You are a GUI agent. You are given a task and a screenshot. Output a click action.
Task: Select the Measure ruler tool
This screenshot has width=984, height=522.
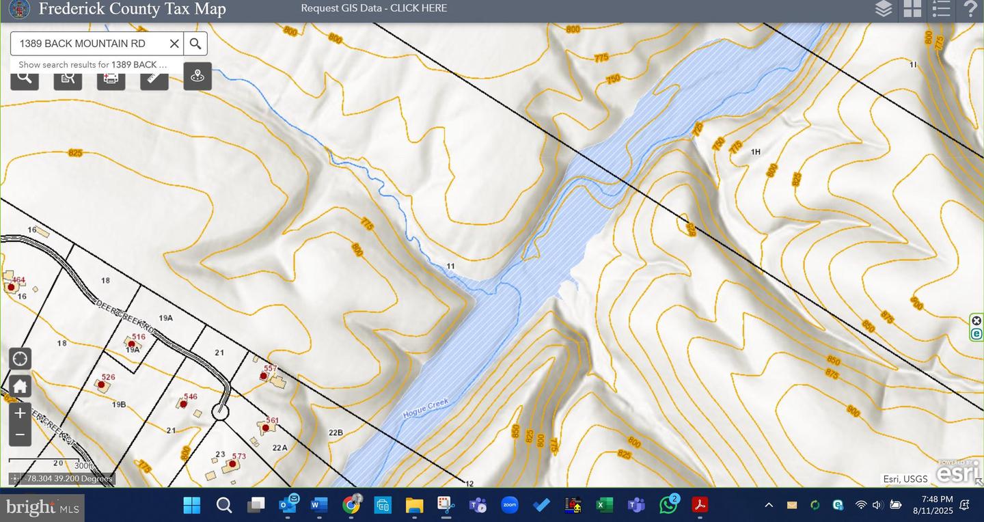click(154, 77)
